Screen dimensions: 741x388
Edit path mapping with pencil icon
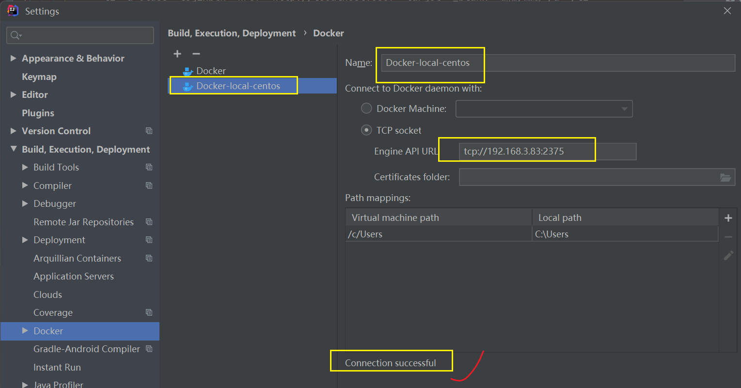pos(728,255)
